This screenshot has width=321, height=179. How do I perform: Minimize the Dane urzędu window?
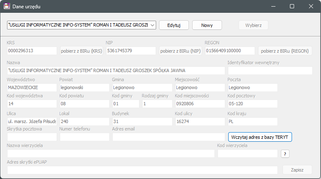273,7
